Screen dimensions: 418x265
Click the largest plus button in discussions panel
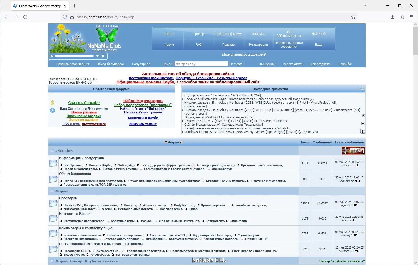(x=362, y=131)
